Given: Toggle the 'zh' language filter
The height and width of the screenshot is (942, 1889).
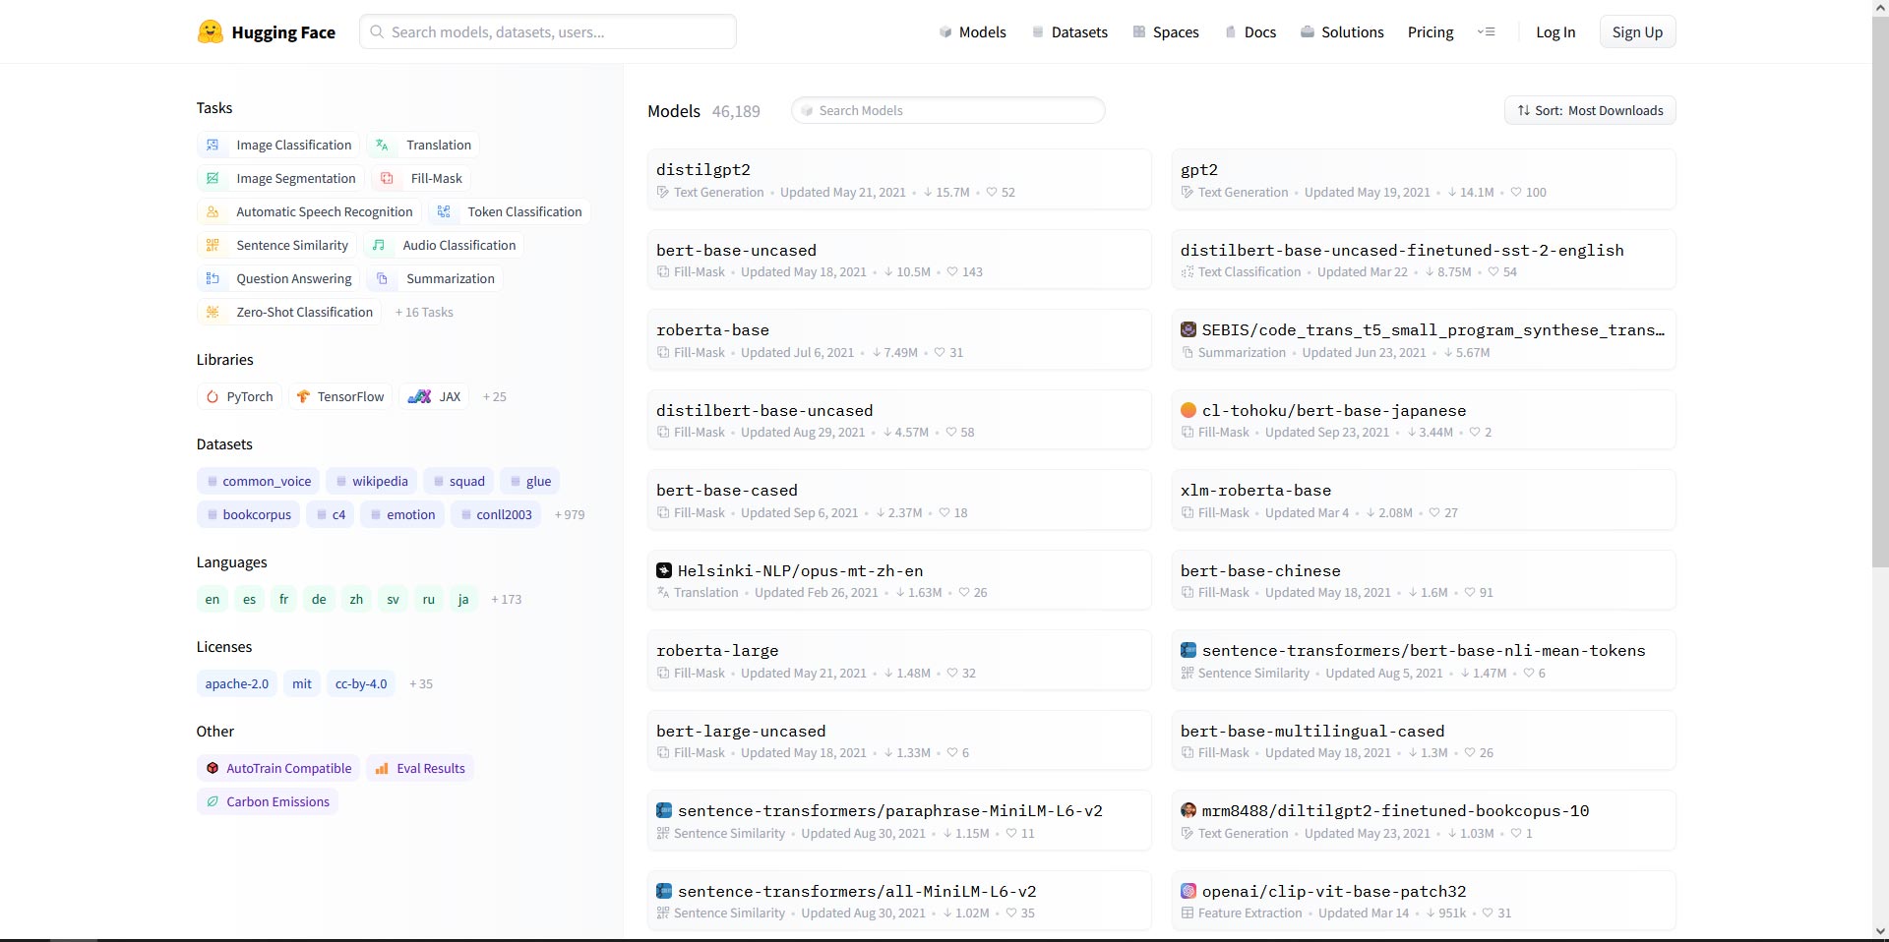Looking at the screenshot, I should point(356,599).
